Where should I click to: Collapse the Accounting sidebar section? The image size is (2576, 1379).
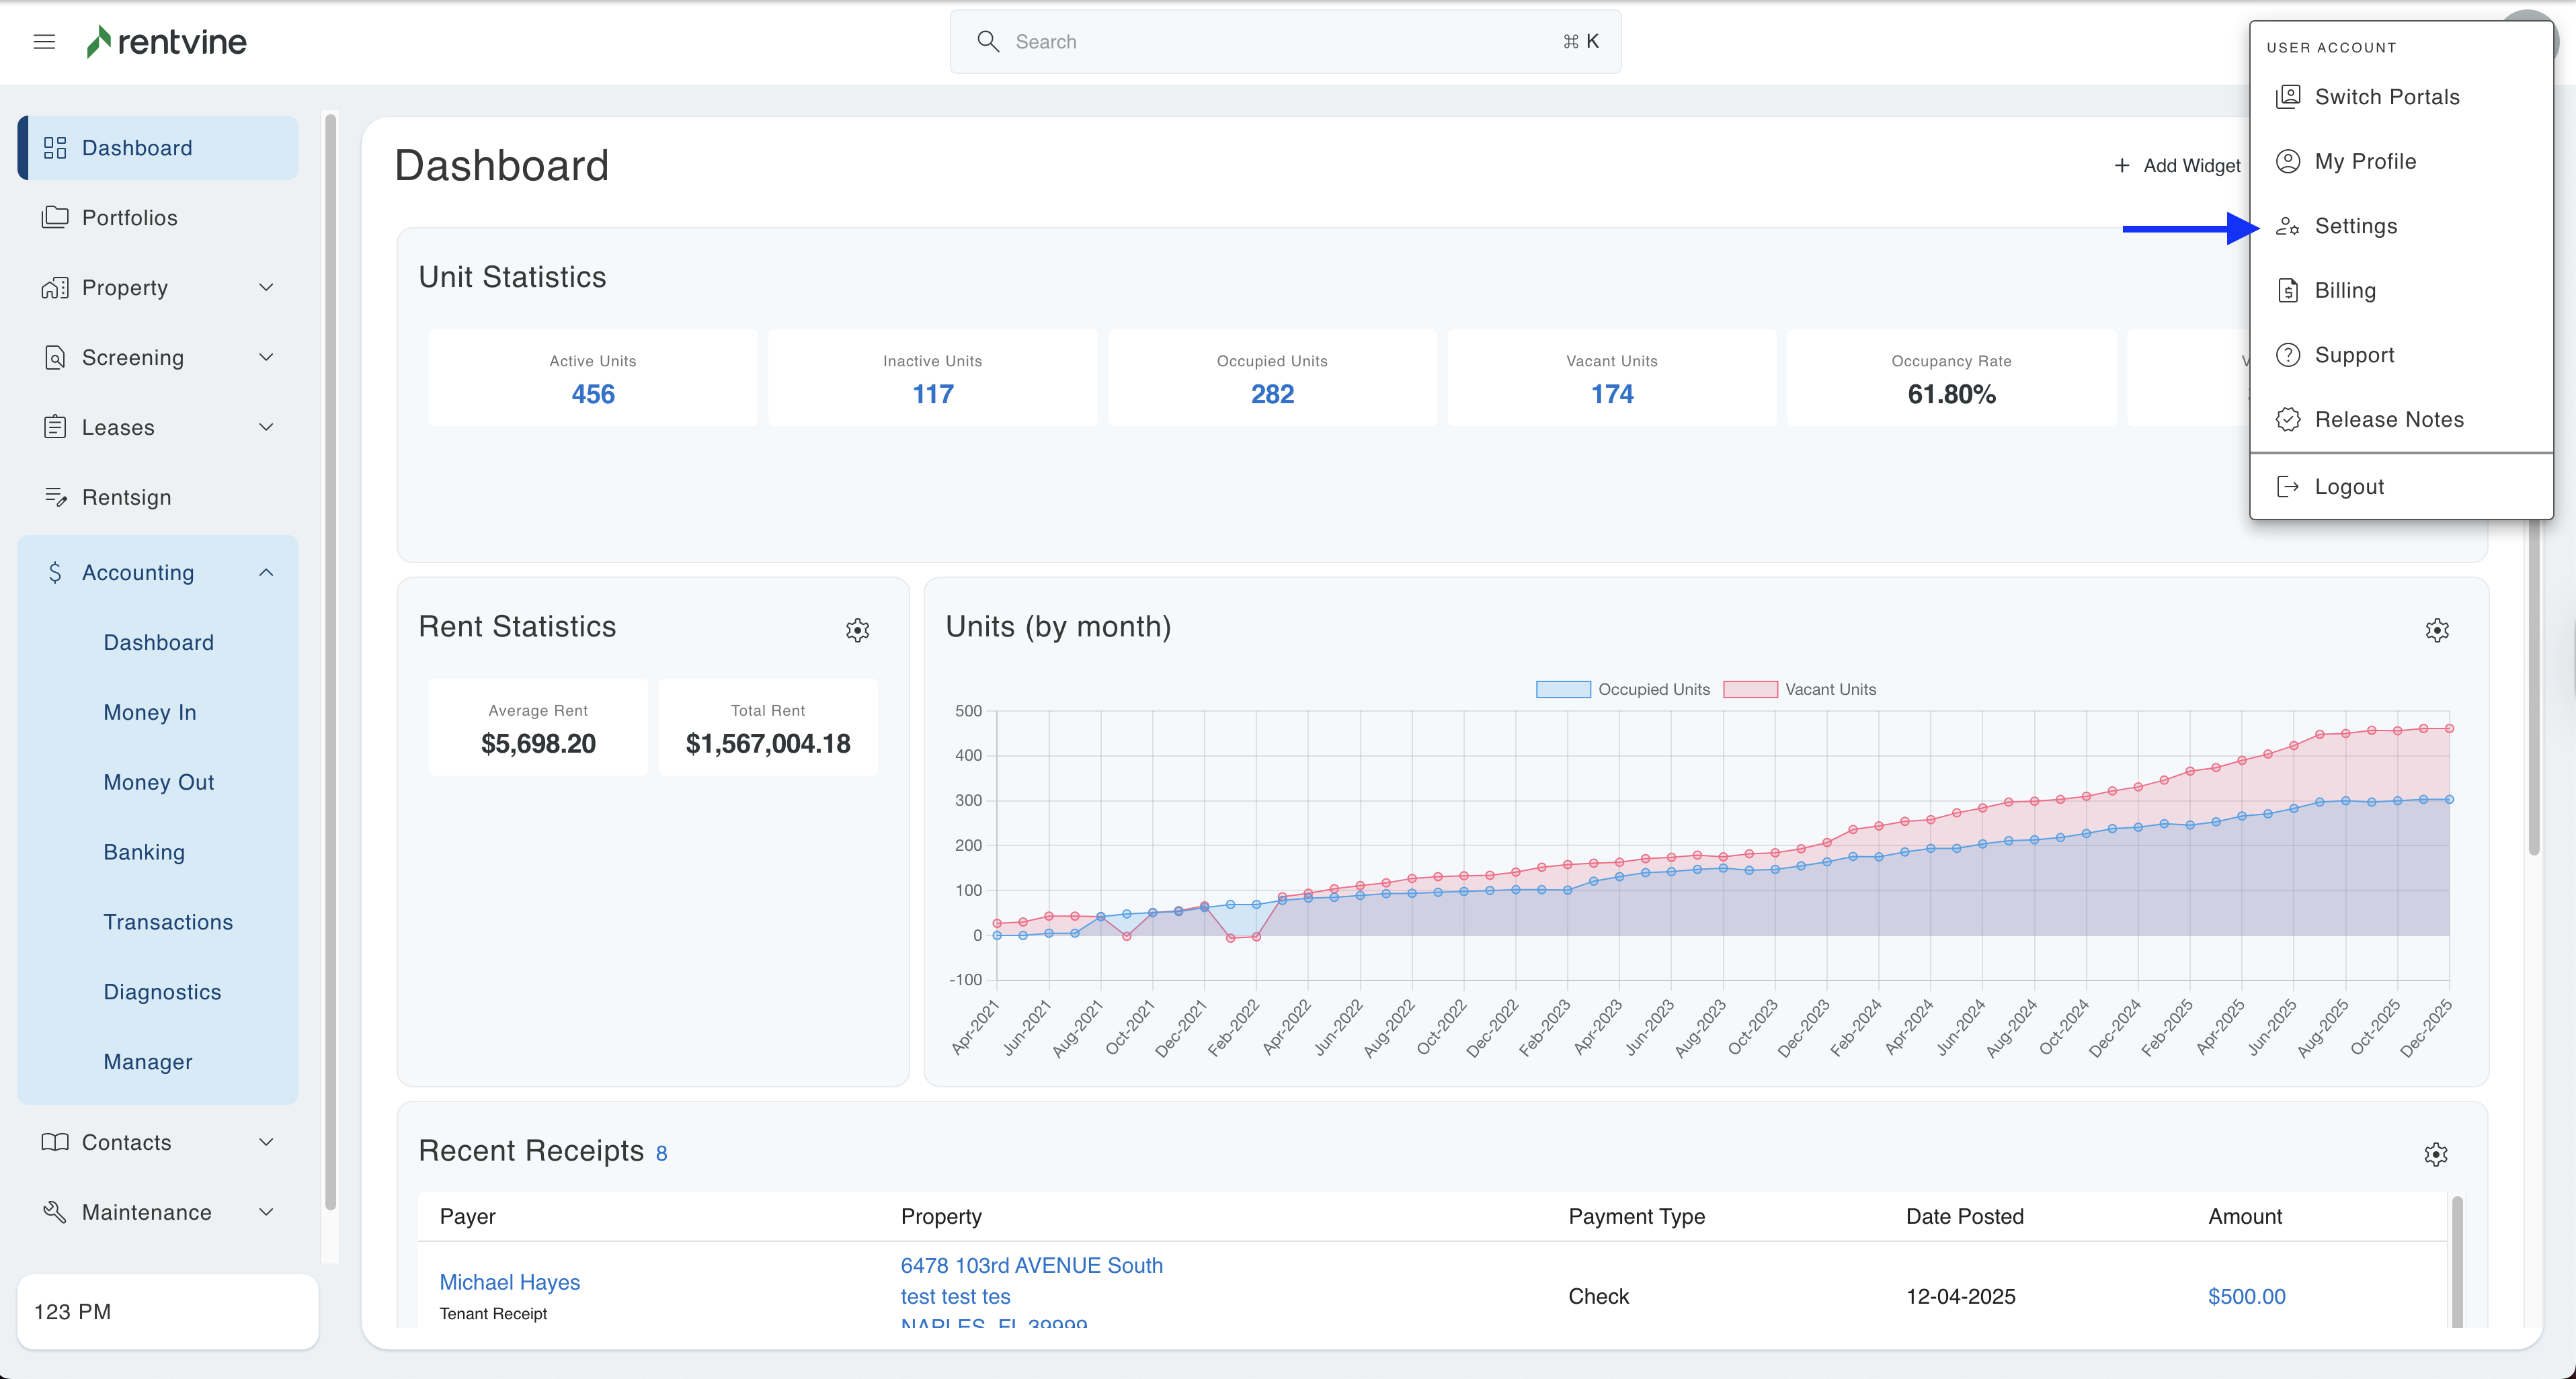coord(266,573)
